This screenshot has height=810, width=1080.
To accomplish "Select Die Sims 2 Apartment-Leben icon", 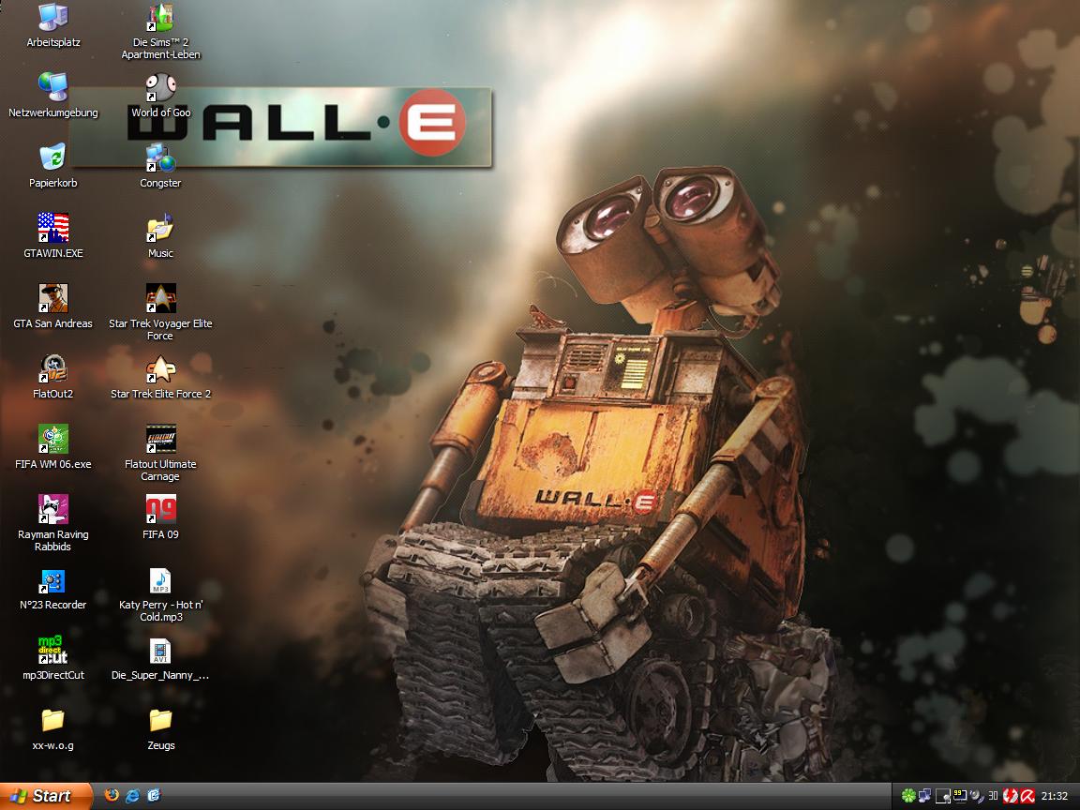I will (160, 18).
